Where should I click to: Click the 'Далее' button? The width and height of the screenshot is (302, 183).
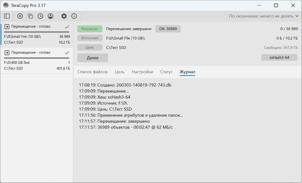click(93, 58)
